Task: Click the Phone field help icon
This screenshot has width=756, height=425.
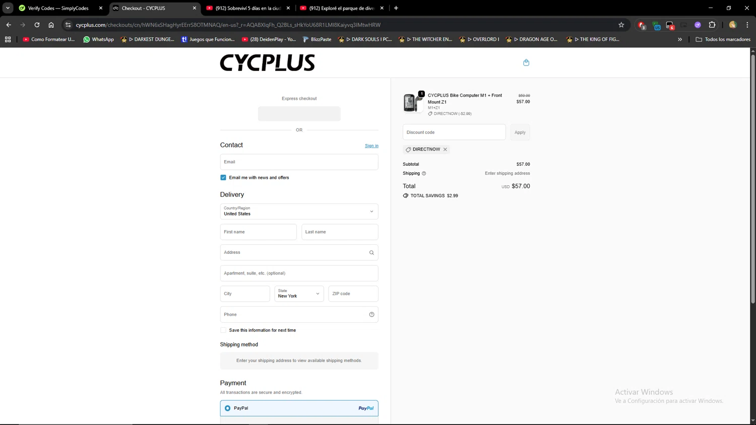Action: [371, 315]
